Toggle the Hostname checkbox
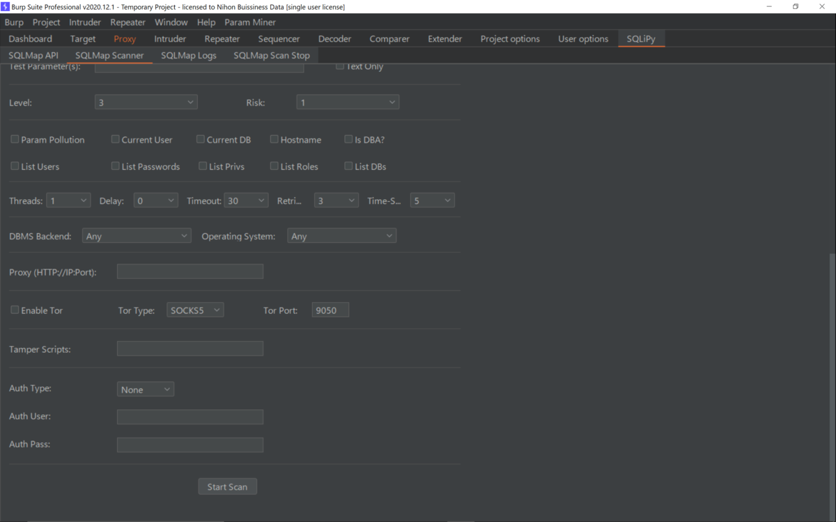836x522 pixels. (x=274, y=139)
